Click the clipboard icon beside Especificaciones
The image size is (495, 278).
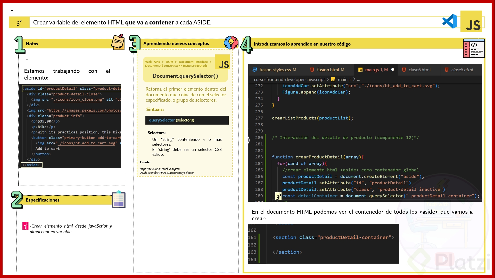point(119,199)
